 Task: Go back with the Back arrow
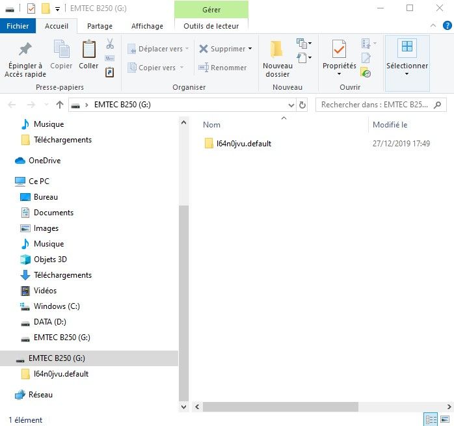click(12, 105)
